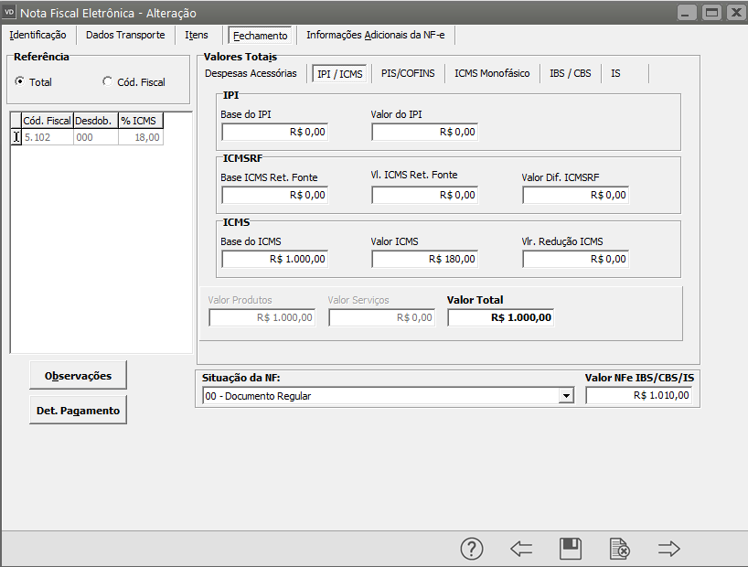Switch to the Dados Transporte tab

[x=125, y=36]
